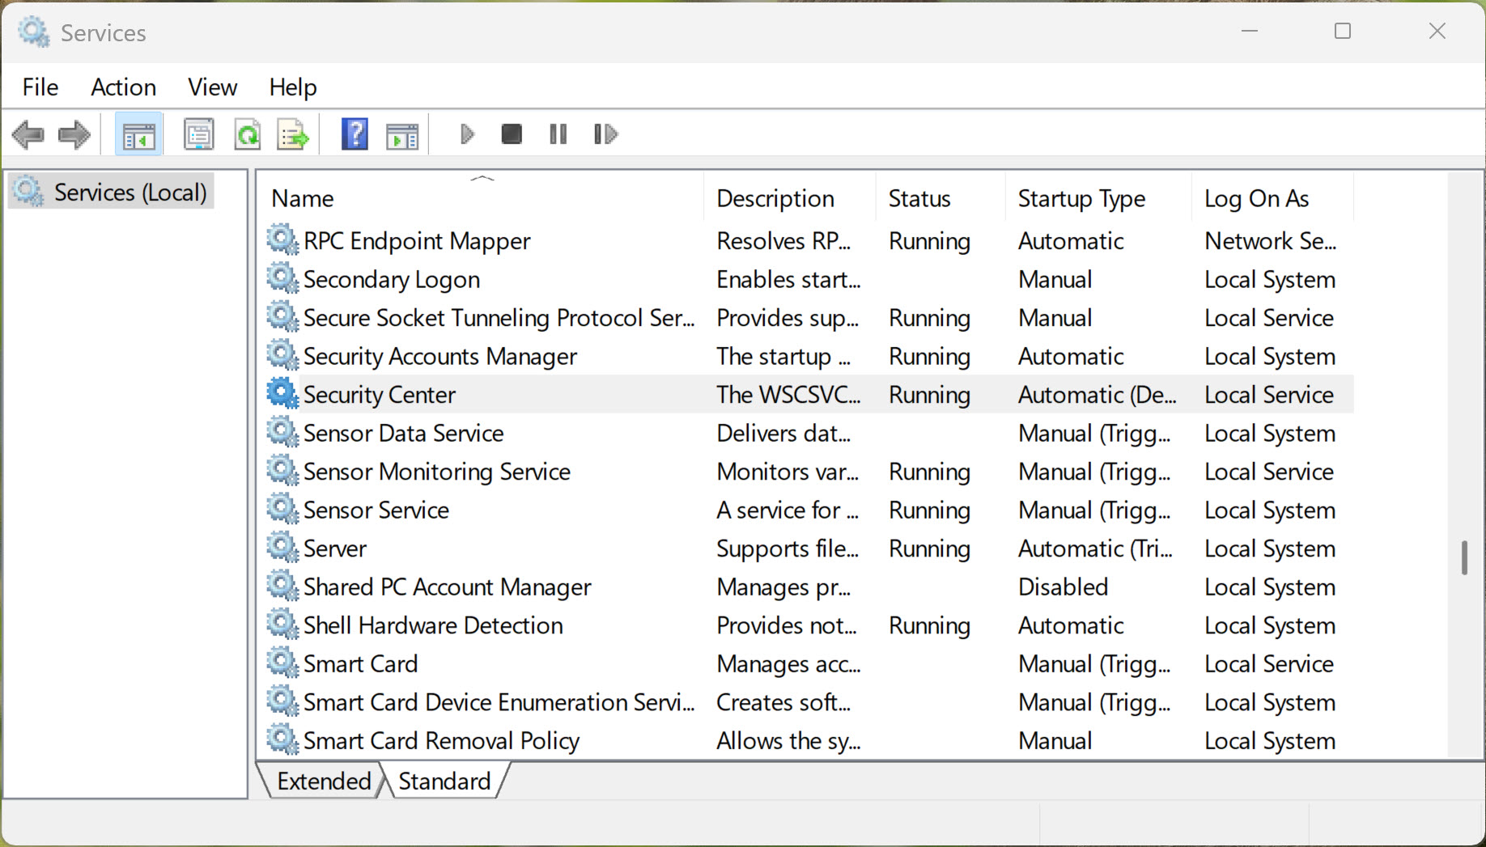Viewport: 1486px width, 847px height.
Task: Restart Service using the toolbar icon
Action: pos(605,134)
